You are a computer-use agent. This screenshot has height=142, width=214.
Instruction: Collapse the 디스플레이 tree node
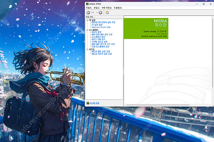pyautogui.click(x=87, y=30)
